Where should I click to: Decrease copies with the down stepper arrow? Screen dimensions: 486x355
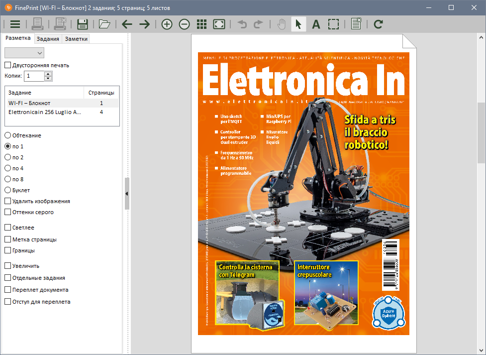pyautogui.click(x=48, y=78)
